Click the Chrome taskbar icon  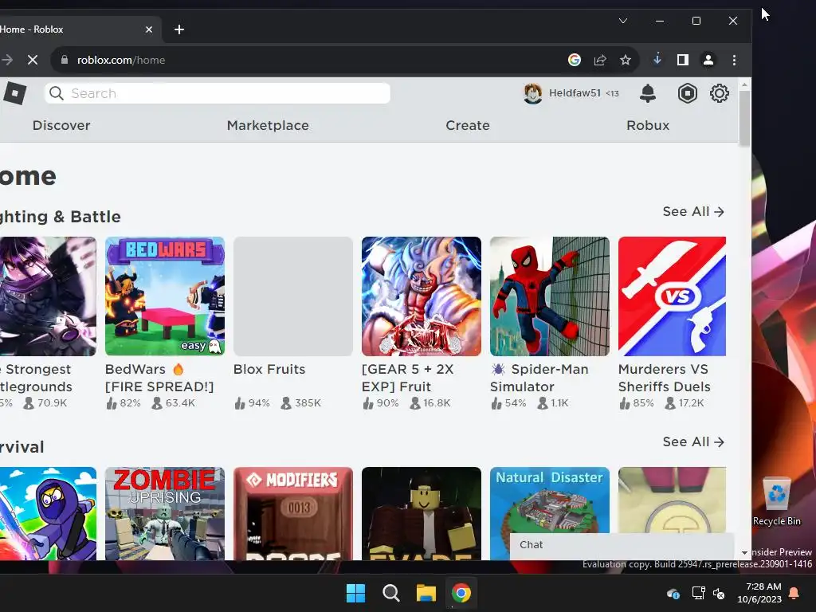point(461,593)
